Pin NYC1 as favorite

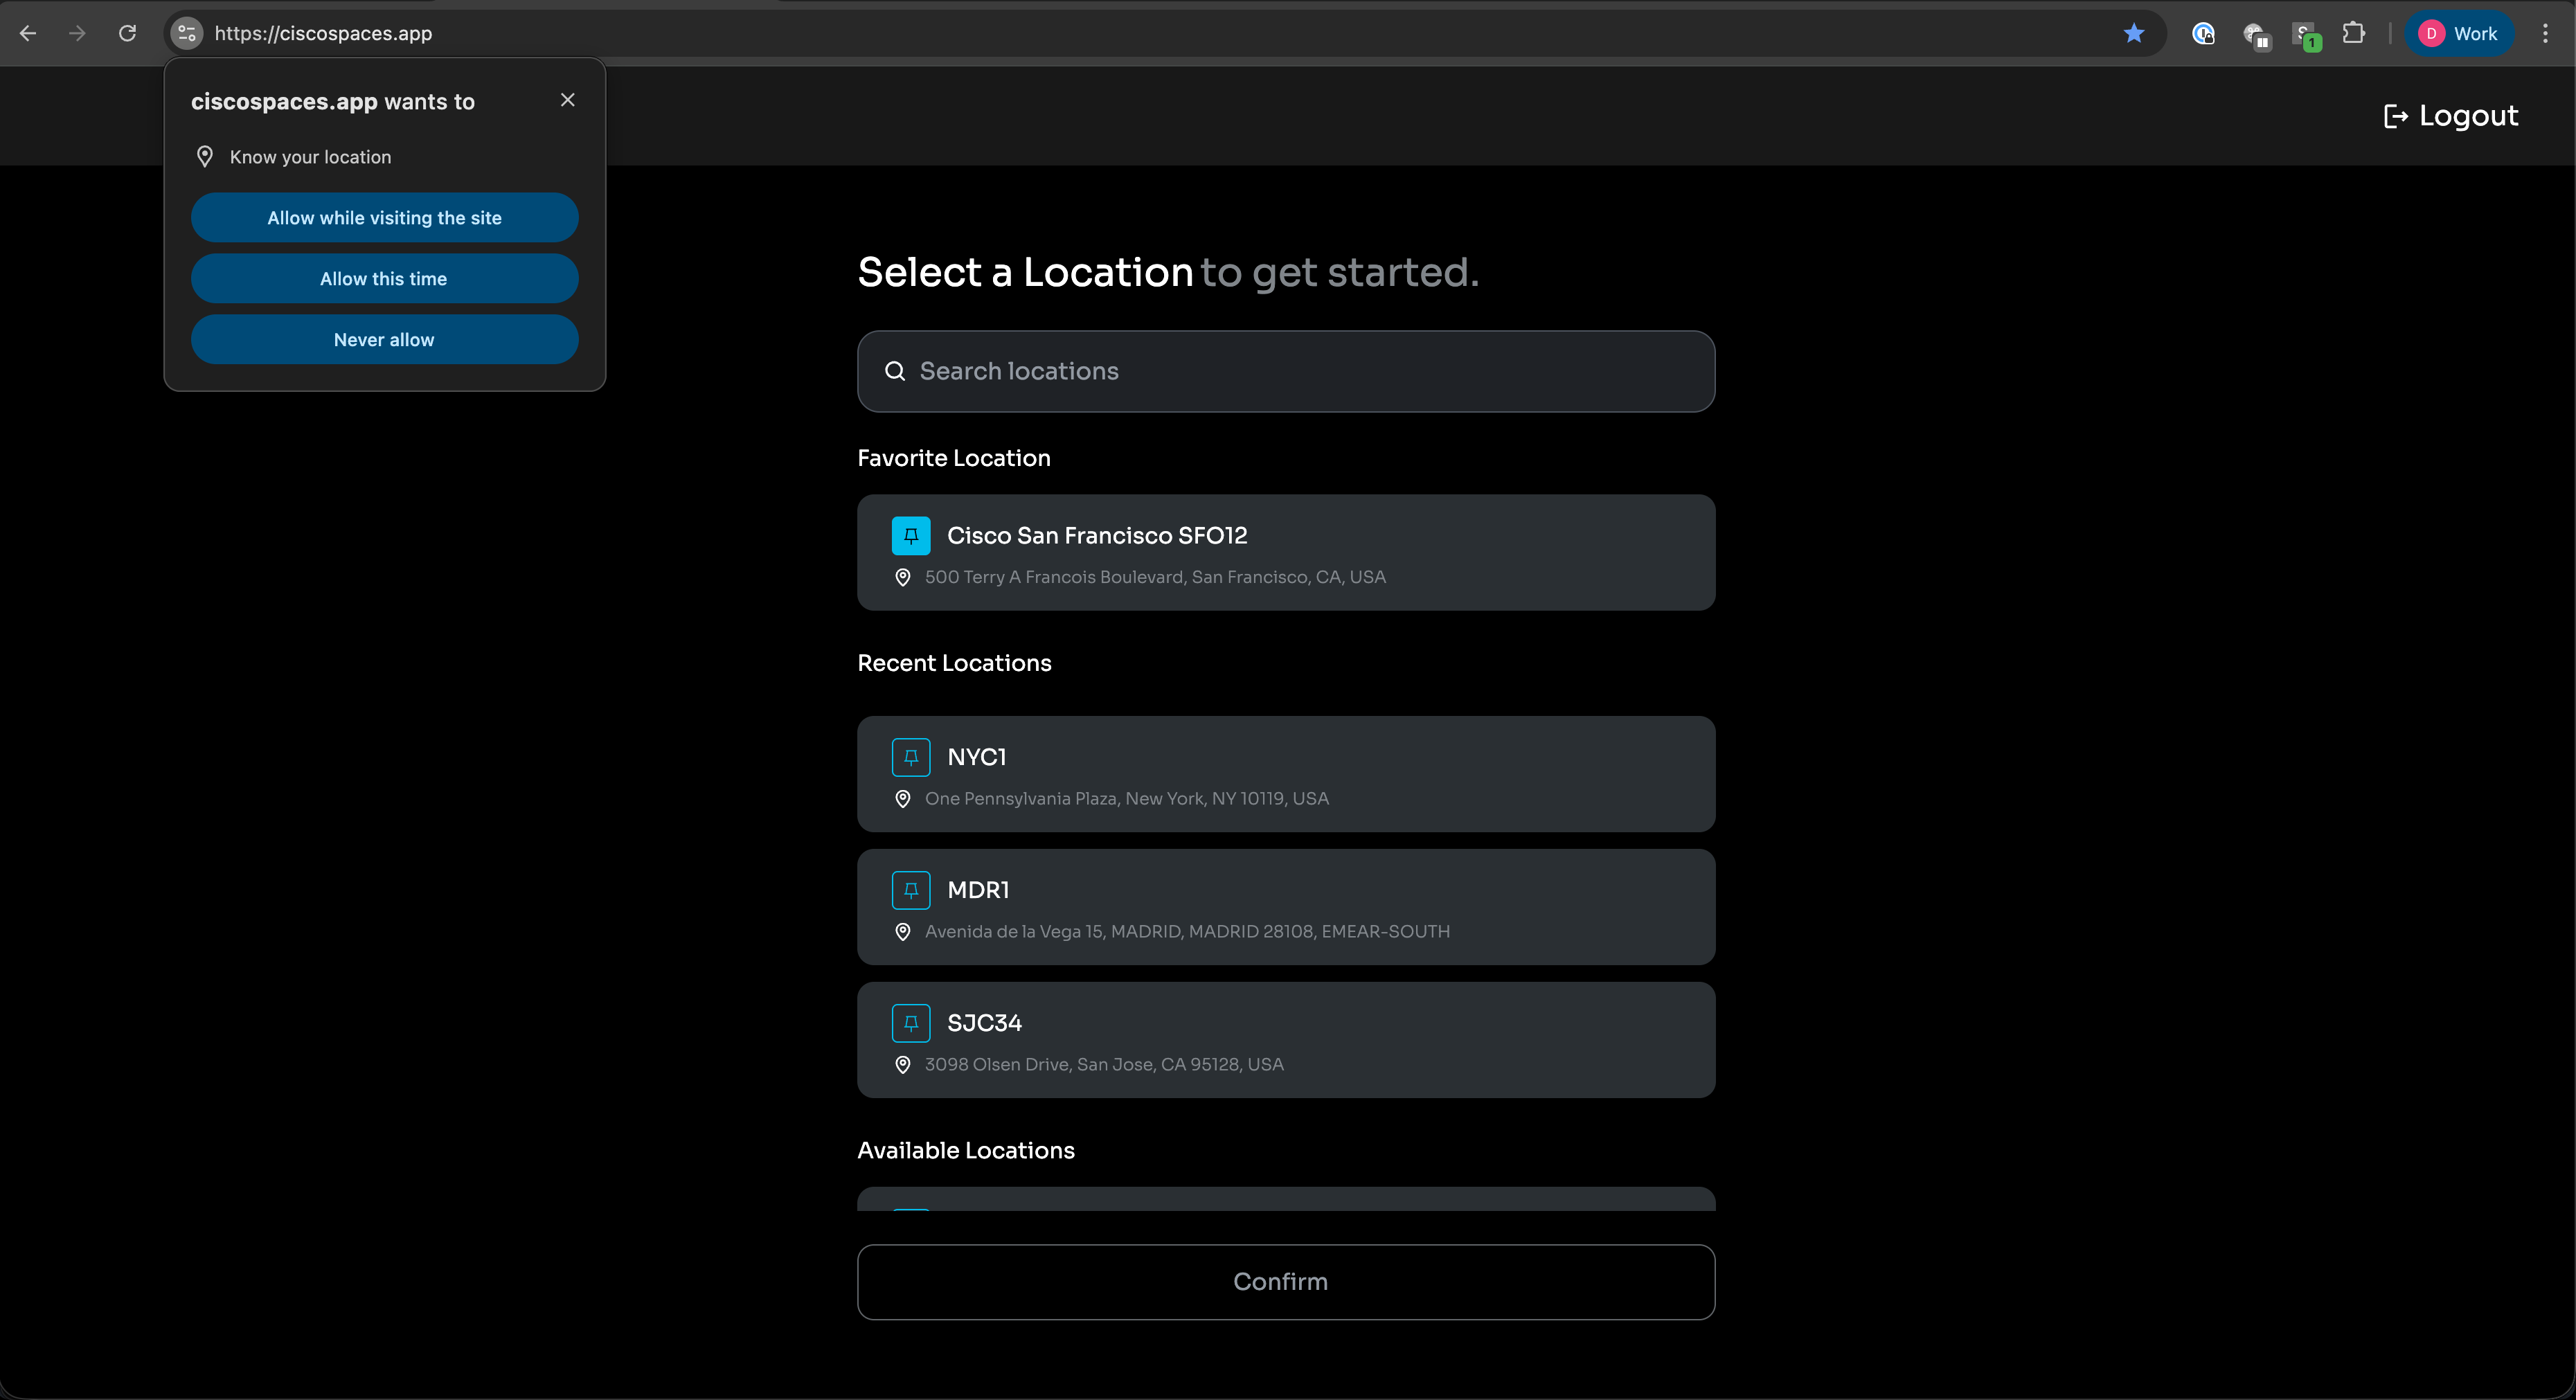point(911,757)
